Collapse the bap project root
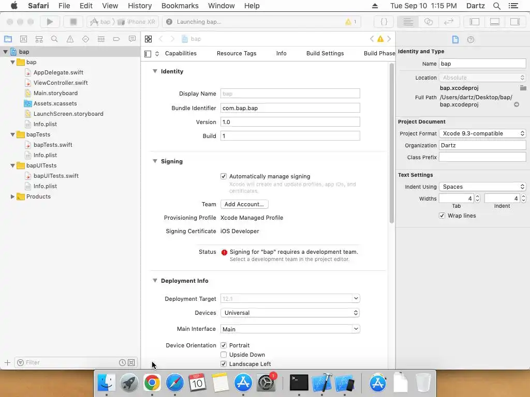530x397 pixels. [x=5, y=52]
